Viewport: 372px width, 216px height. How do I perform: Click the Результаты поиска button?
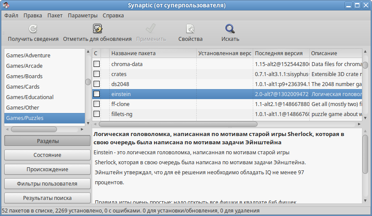pyautogui.click(x=47, y=198)
